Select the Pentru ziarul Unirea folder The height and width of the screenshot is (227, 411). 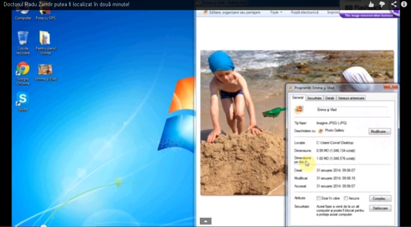tap(45, 43)
